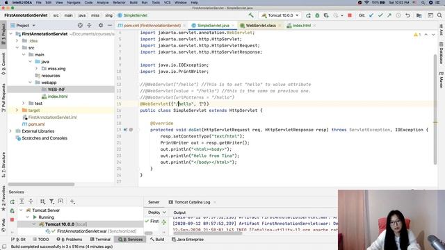Image resolution: width=445 pixels, height=250 pixels.
Task: Expand the target folder
Action: tap(17, 110)
